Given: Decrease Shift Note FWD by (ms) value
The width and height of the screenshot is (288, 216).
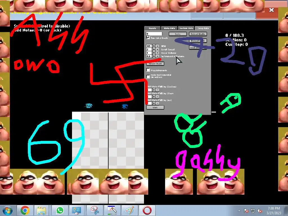Looking at the screenshot, I should pos(157,103).
